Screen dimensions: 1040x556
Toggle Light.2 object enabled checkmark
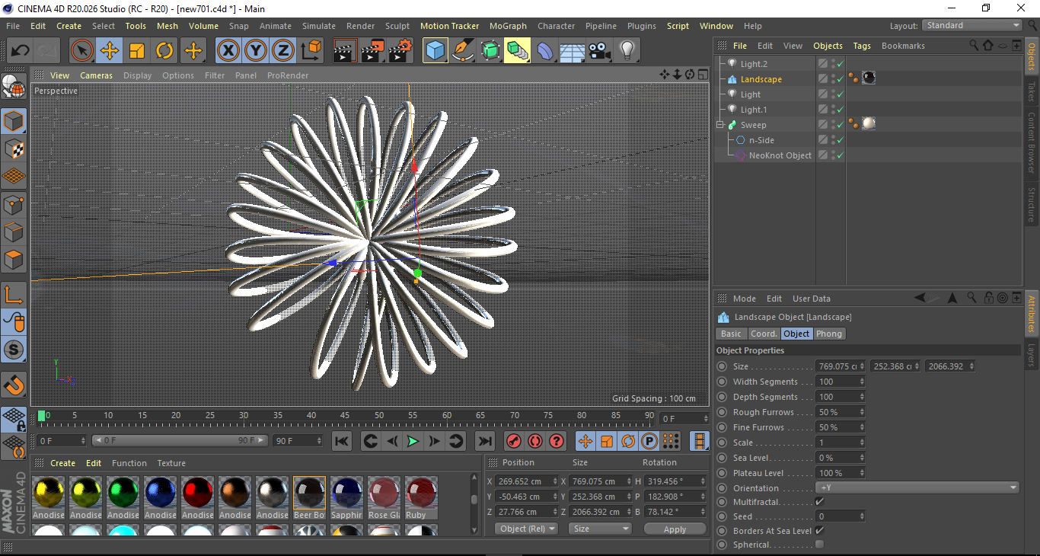840,64
